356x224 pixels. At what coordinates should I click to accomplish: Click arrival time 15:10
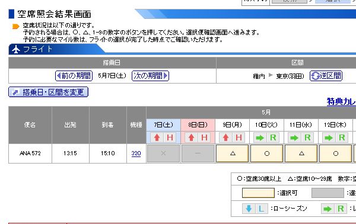click(x=108, y=153)
